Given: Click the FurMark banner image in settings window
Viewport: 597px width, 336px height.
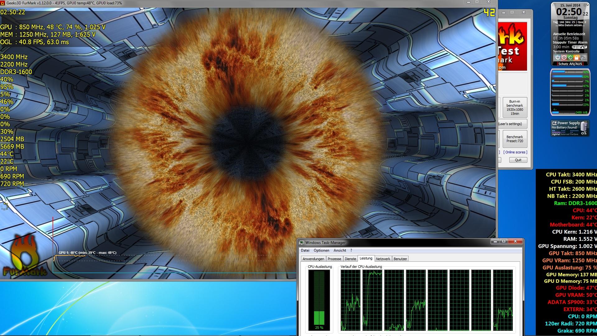Looking at the screenshot, I should 512,46.
